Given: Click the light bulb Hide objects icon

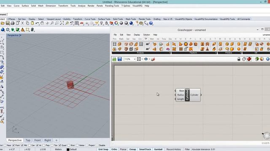Looking at the screenshot, I should coord(102,23).
